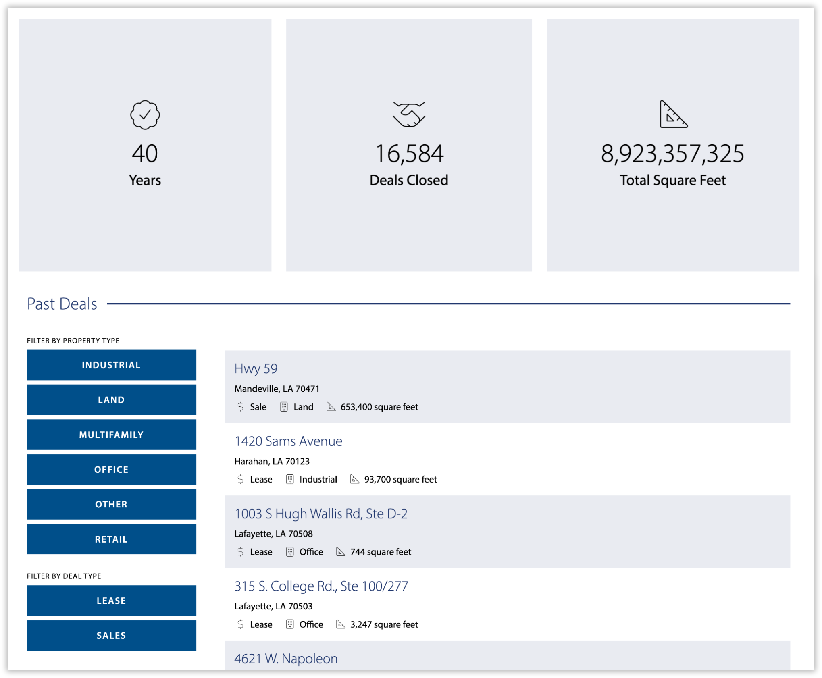This screenshot has width=822, height=678.
Task: Select the Multifamily property type filter
Action: point(112,435)
